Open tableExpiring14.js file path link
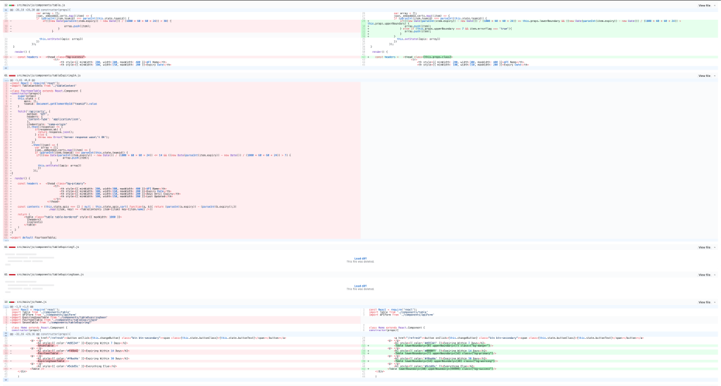Image resolution: width=721 pixels, height=386 pixels. pos(49,75)
